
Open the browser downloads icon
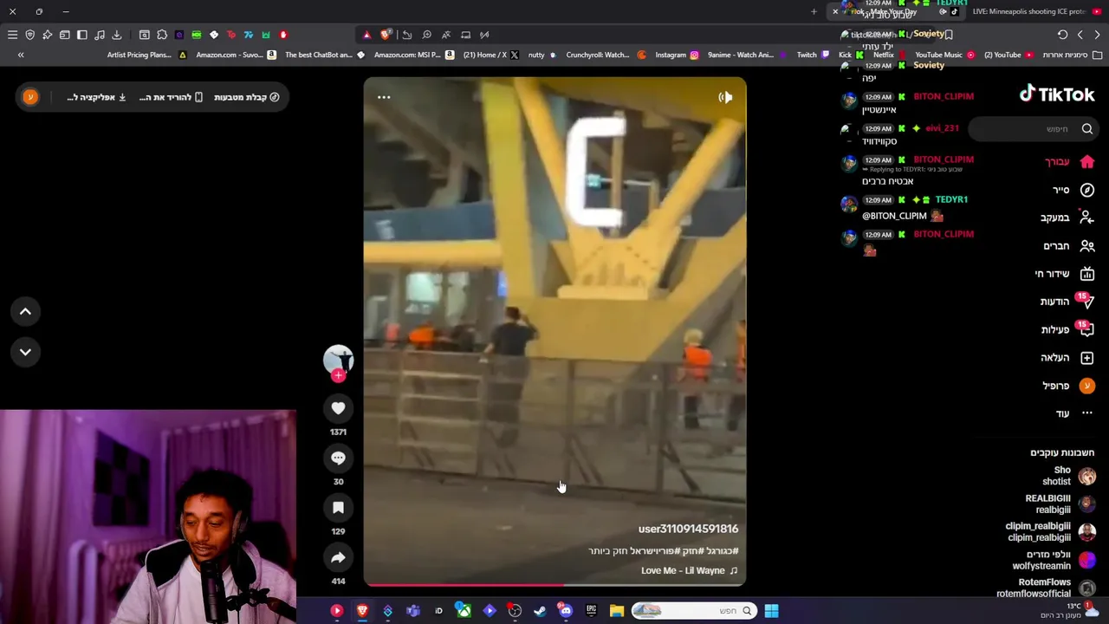point(116,35)
